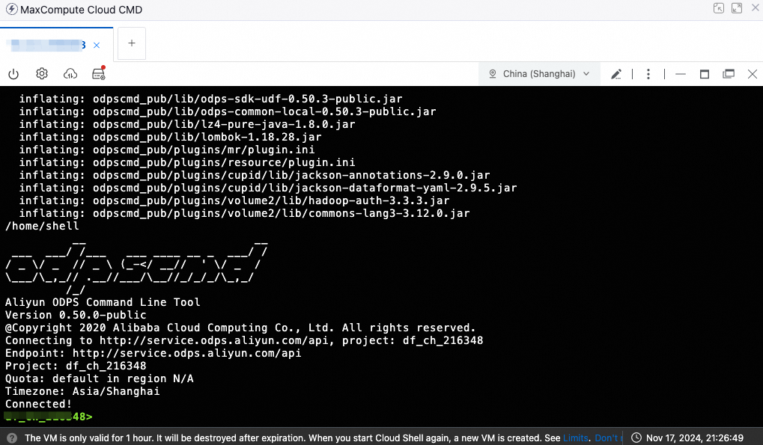
Task: Click the shrink icon in title bar
Action: pos(719,9)
